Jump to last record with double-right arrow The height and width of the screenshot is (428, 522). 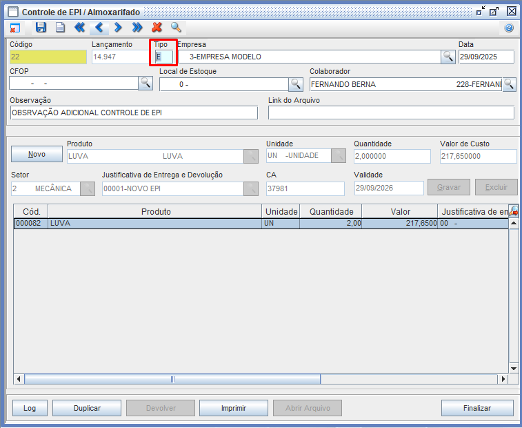click(137, 28)
